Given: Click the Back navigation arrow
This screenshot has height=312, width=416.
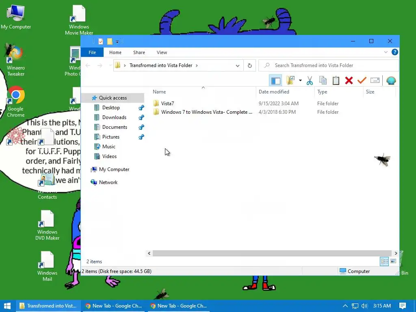Looking at the screenshot, I should click(x=88, y=65).
